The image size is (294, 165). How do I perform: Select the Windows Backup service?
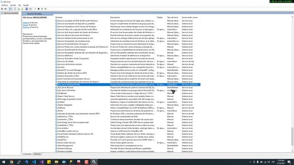[x=128, y=148]
